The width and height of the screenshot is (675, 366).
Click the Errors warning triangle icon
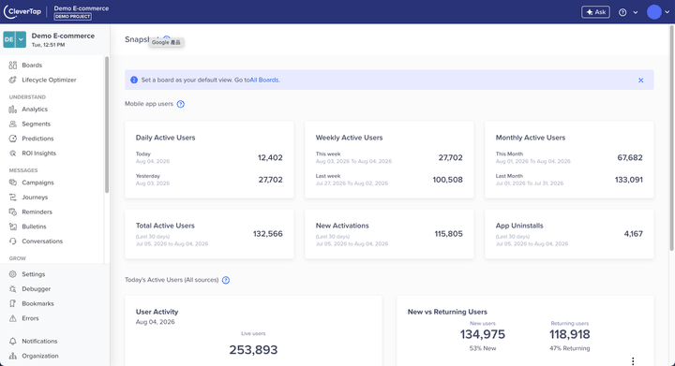[13, 318]
